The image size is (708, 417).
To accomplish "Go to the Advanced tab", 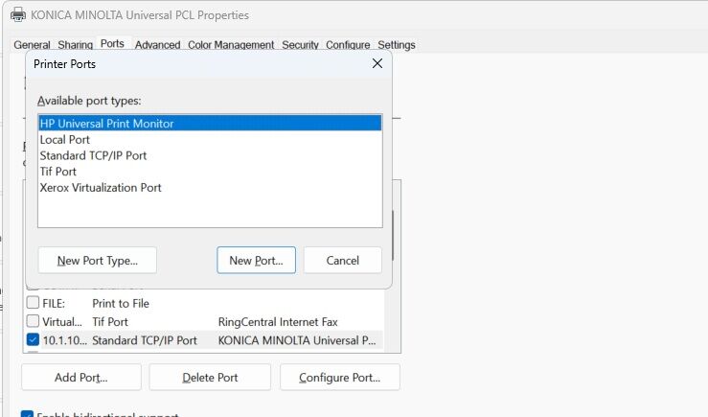I will click(157, 45).
